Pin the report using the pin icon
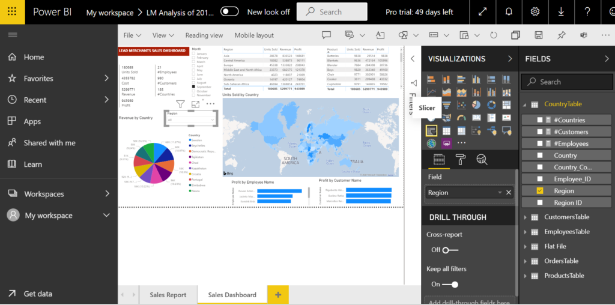615x305 pixels. pos(561,35)
